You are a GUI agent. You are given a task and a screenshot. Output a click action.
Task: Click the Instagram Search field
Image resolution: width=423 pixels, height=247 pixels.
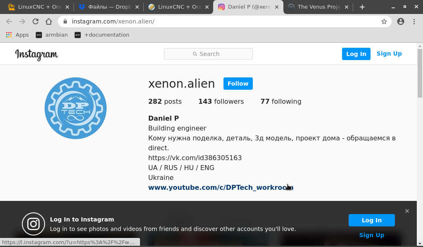tap(208, 54)
